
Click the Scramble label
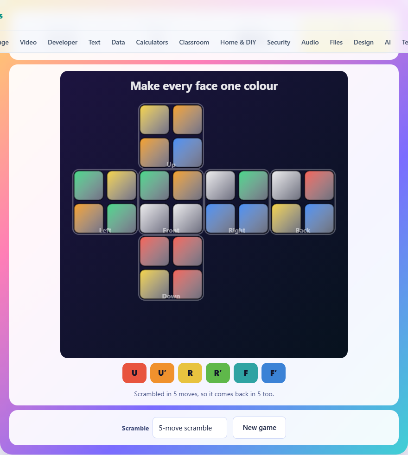135,428
